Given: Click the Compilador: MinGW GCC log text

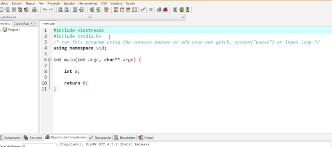Looking at the screenshot, I should [105, 144].
